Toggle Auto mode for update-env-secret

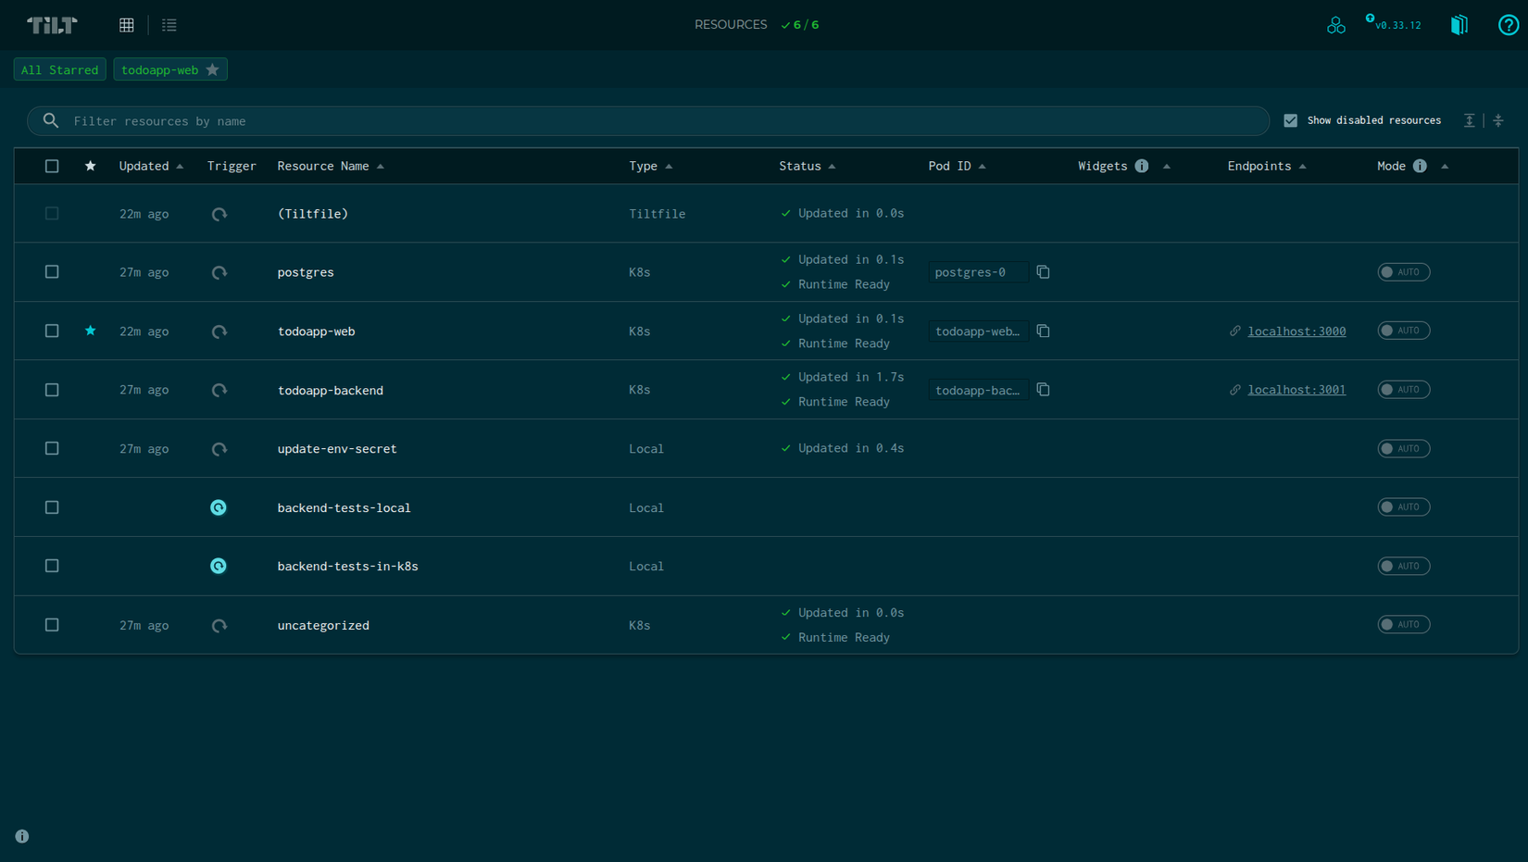[x=1404, y=448]
